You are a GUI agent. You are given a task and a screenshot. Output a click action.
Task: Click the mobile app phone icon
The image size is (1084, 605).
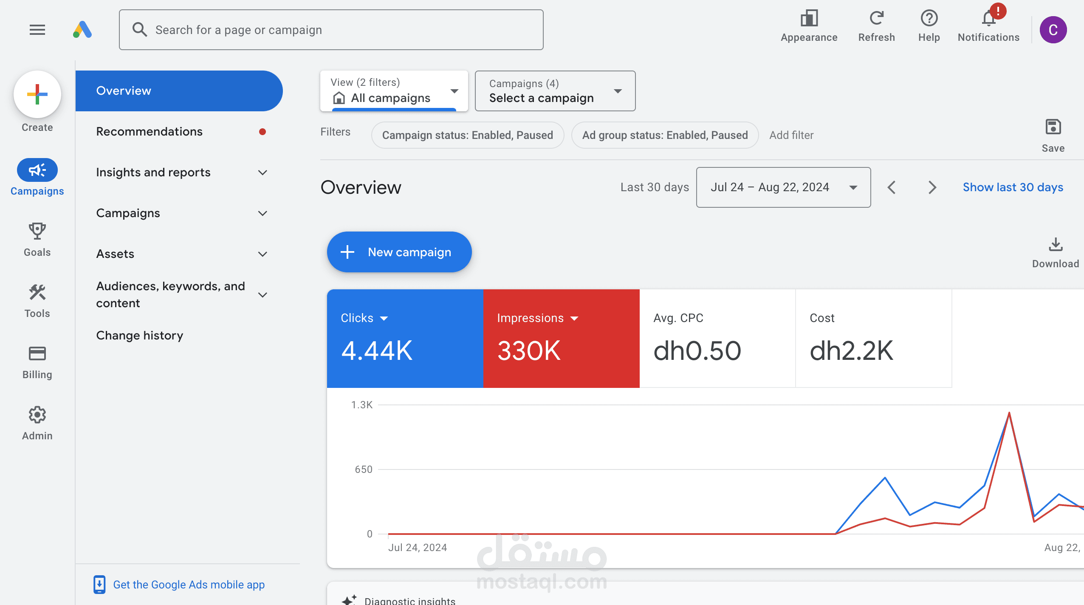pyautogui.click(x=99, y=585)
